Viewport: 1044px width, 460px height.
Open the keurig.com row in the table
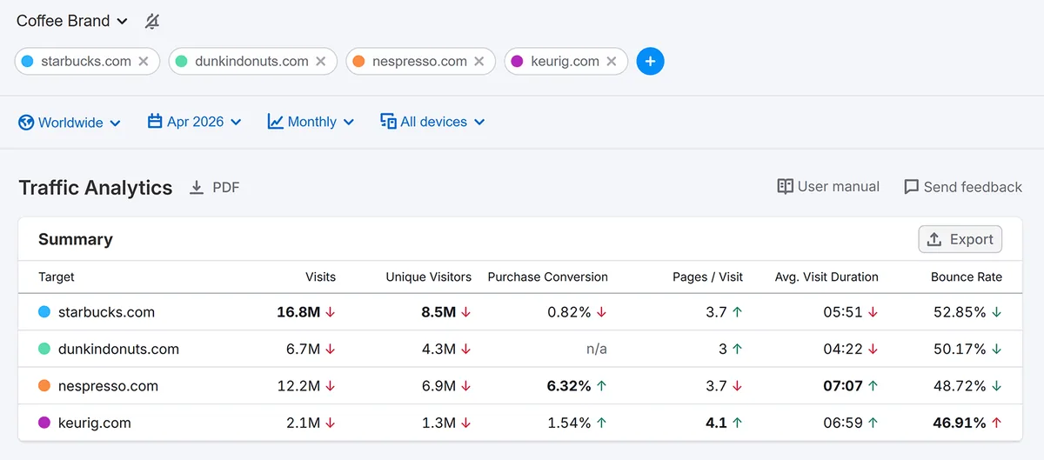pyautogui.click(x=522, y=423)
